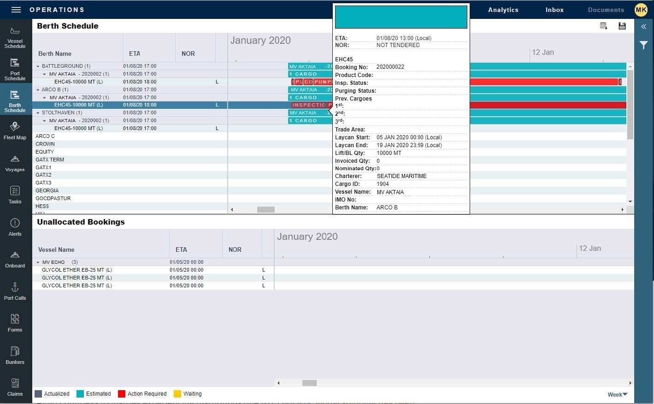Image resolution: width=654 pixels, height=404 pixels.
Task: Save the berth schedule with the disk icon
Action: coord(622,26)
